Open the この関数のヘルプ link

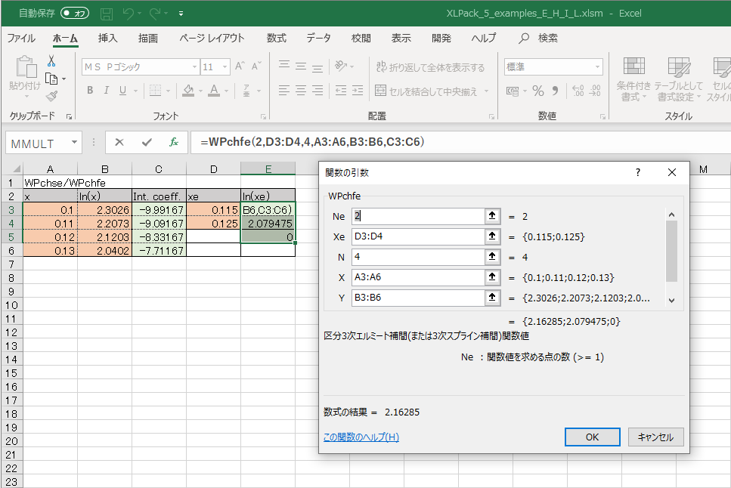coord(361,437)
